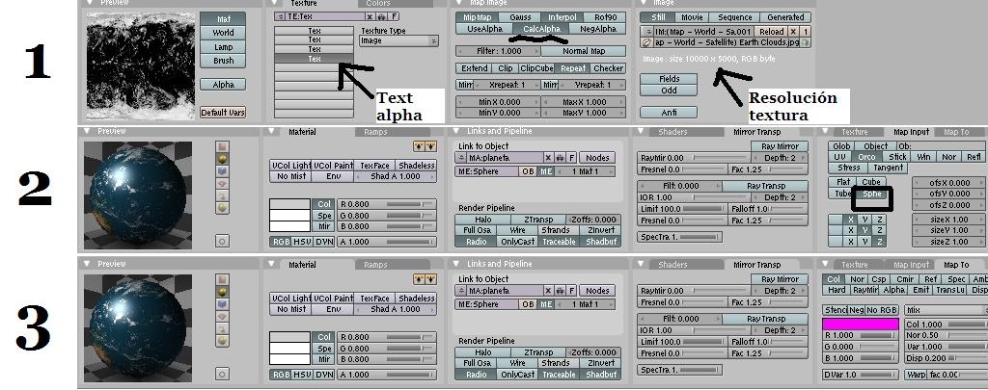Open the Mix blending mode dropdown

[946, 310]
